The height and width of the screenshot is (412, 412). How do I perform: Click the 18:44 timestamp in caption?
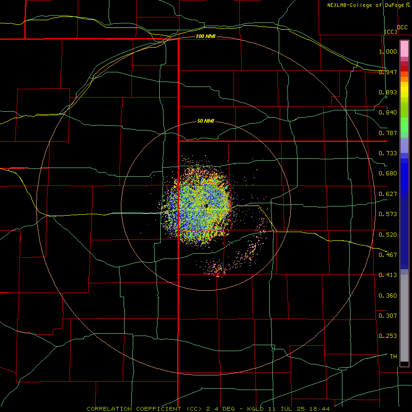(x=319, y=409)
